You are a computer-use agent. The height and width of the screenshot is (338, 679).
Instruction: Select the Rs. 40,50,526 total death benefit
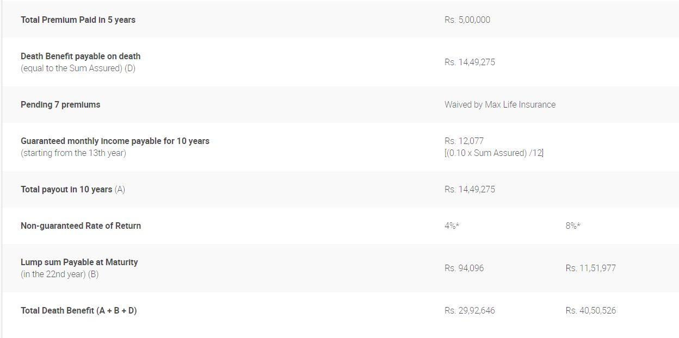(591, 310)
